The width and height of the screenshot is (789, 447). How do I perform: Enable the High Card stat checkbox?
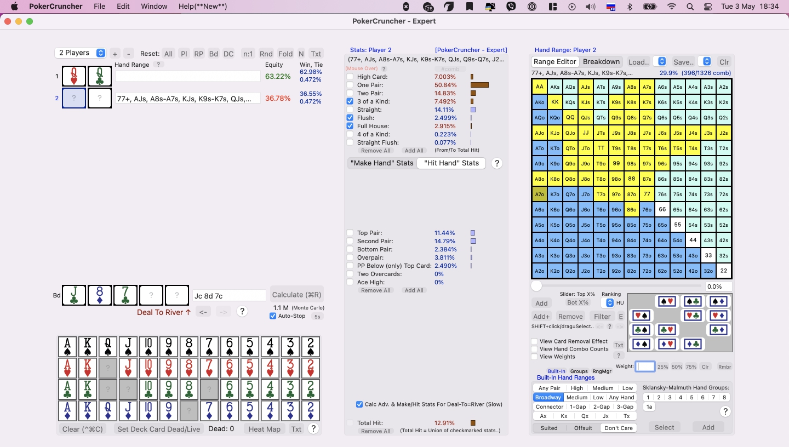tap(350, 77)
